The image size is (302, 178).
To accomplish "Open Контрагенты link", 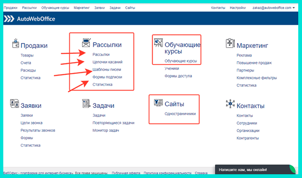I will (248, 138).
